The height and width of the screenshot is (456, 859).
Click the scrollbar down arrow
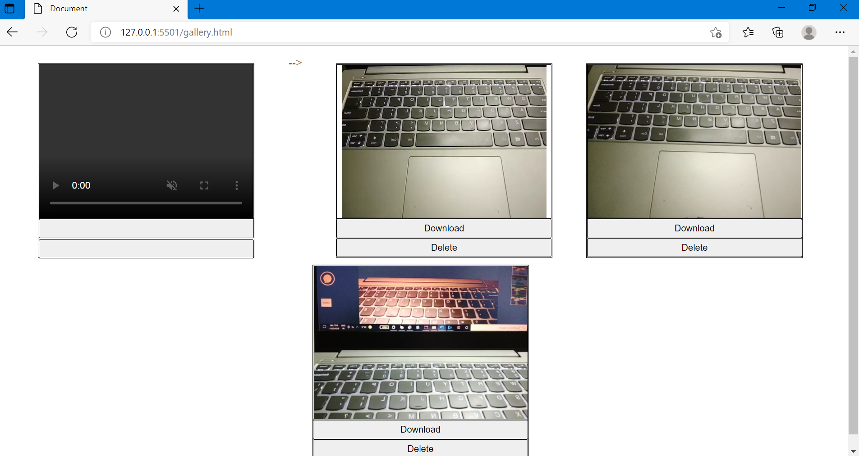click(x=853, y=451)
